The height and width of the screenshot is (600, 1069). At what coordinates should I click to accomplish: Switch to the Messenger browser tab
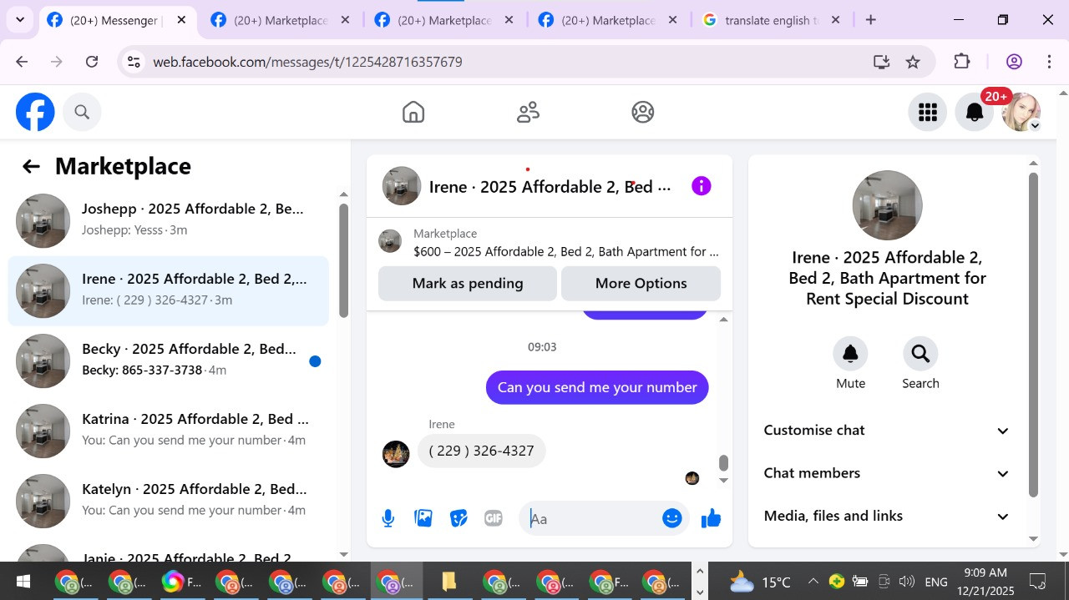[x=117, y=20]
